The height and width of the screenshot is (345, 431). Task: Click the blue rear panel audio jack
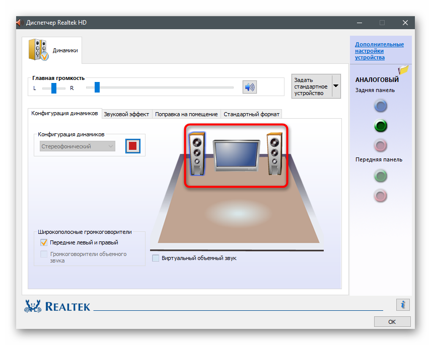[381, 106]
